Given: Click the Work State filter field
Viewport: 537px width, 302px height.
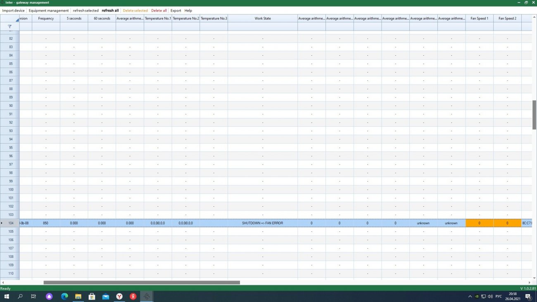Looking at the screenshot, I should (263, 26).
